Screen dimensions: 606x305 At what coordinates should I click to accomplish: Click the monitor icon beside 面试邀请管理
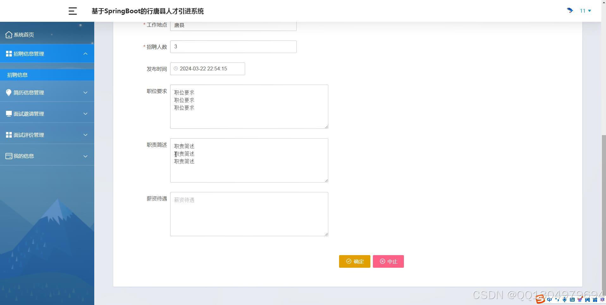pyautogui.click(x=9, y=114)
